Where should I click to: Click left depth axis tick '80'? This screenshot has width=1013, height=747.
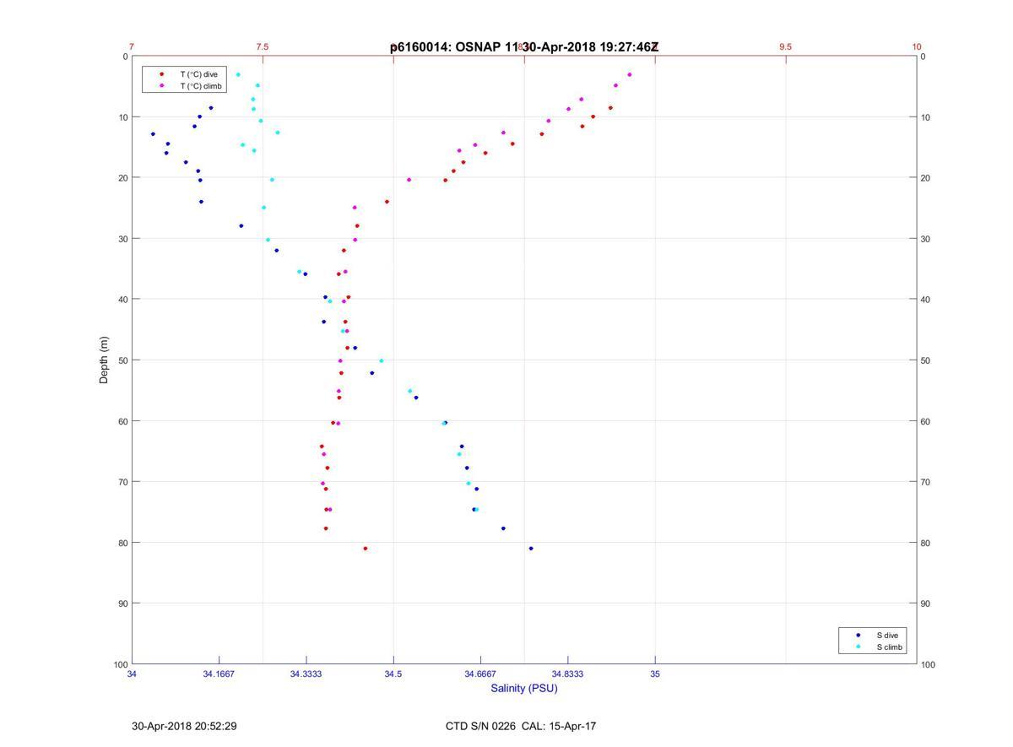(123, 543)
